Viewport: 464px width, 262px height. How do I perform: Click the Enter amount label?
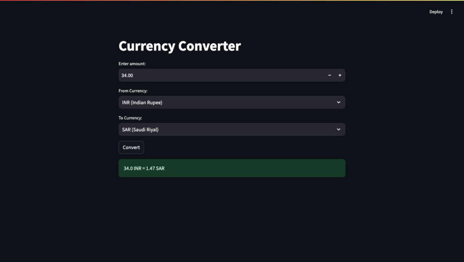coord(132,64)
